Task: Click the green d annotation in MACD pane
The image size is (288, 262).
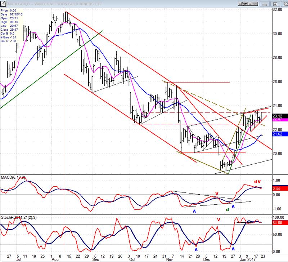Action: point(227,210)
